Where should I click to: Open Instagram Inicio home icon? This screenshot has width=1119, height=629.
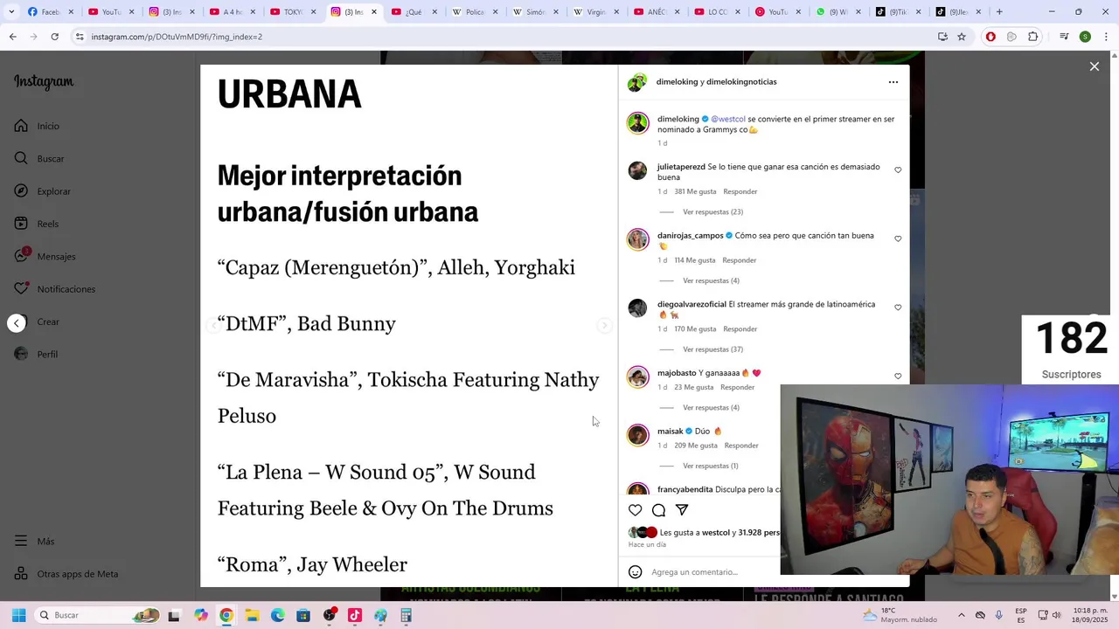click(21, 126)
